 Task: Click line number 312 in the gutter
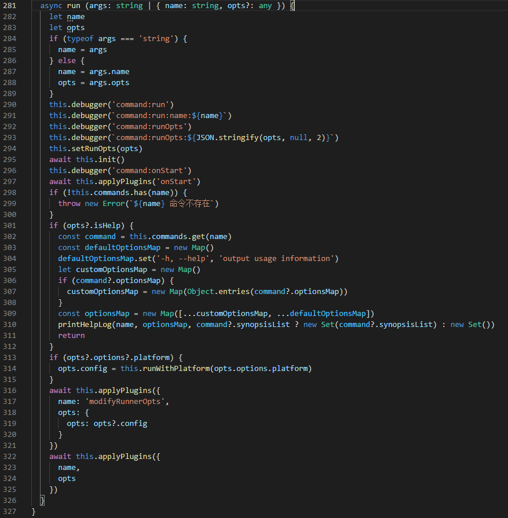(x=10, y=347)
